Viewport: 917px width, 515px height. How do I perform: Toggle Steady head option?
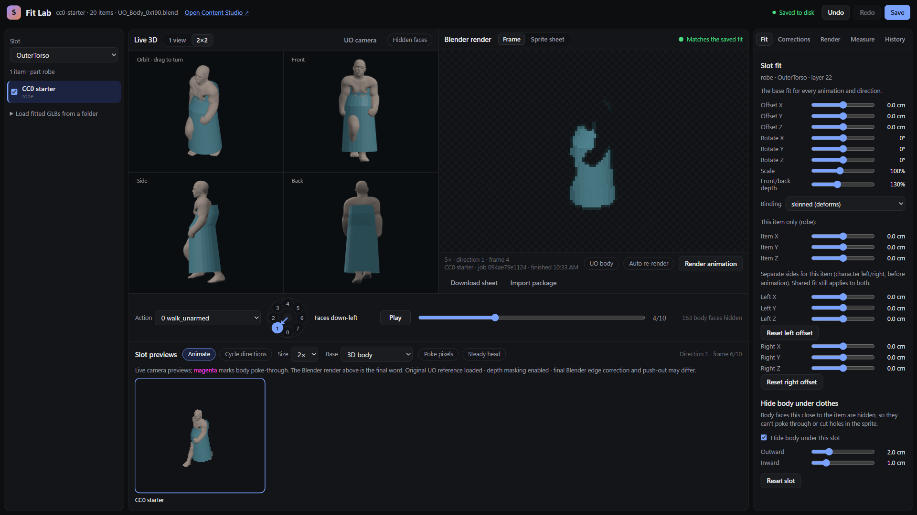(x=484, y=354)
